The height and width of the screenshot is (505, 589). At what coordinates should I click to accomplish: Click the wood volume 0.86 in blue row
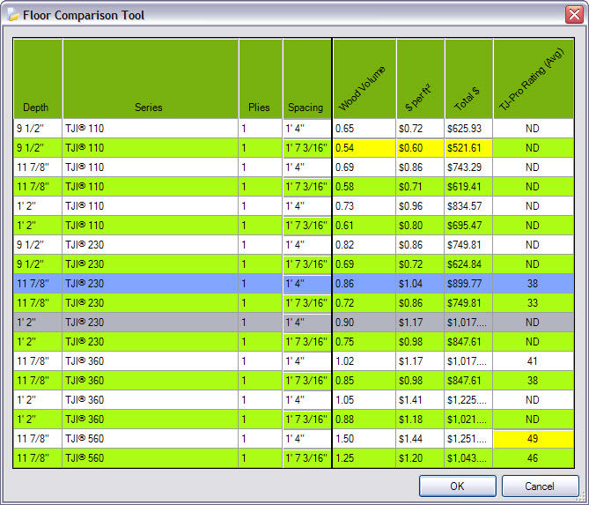click(x=364, y=284)
